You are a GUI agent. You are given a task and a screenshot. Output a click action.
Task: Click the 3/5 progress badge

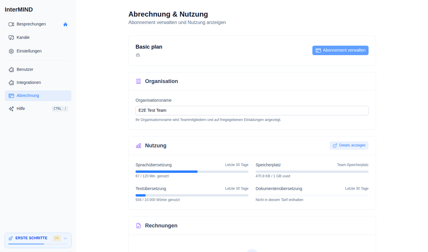[x=57, y=238]
